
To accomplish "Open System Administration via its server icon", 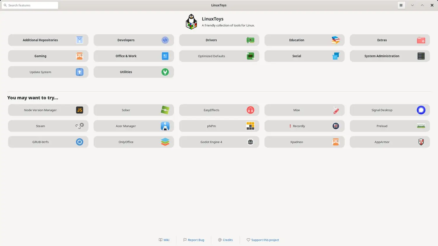I will coord(421,56).
